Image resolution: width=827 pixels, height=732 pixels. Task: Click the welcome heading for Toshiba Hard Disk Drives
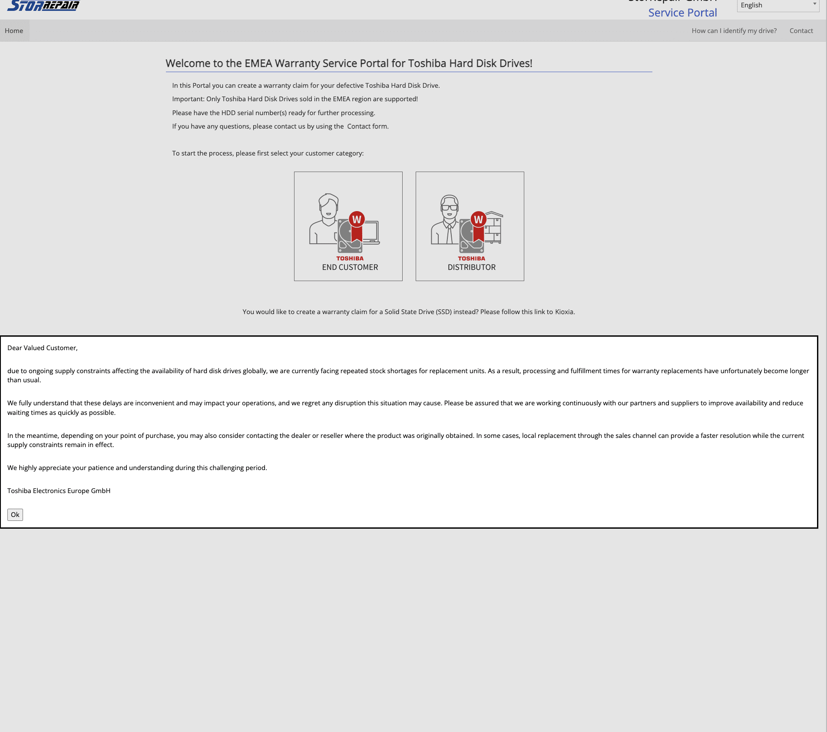point(349,63)
